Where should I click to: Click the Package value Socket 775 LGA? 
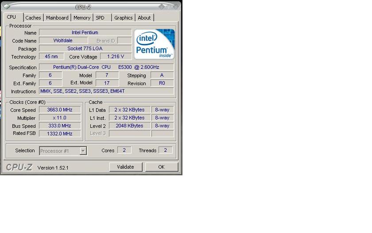coord(85,48)
